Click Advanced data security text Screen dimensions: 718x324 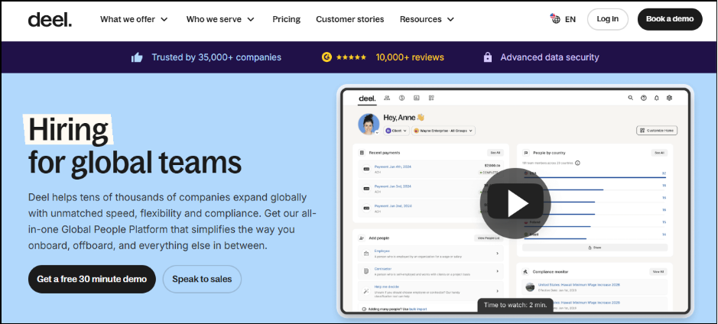(x=550, y=57)
